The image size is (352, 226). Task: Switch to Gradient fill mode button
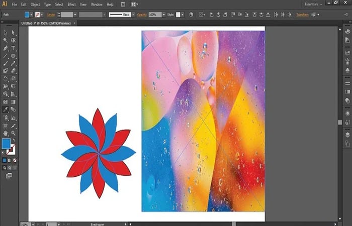click(x=9, y=160)
